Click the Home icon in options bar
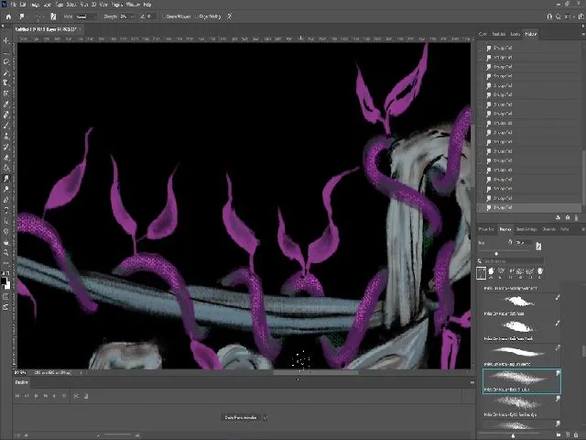The image size is (586, 440). pos(8,16)
